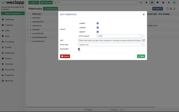Viewport: 179px width, 112px height.
Task: Open the settings gear icon
Action: [x=152, y=3]
